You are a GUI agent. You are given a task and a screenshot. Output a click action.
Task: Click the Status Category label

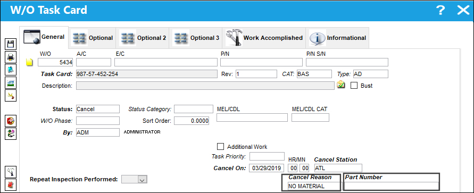(150, 109)
